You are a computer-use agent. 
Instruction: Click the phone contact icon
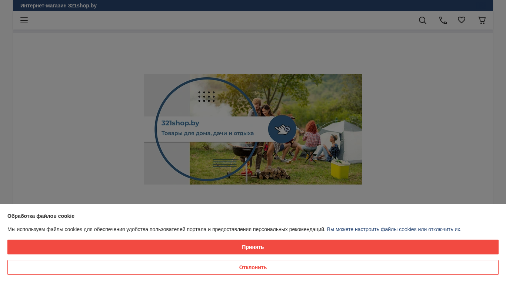pyautogui.click(x=443, y=20)
